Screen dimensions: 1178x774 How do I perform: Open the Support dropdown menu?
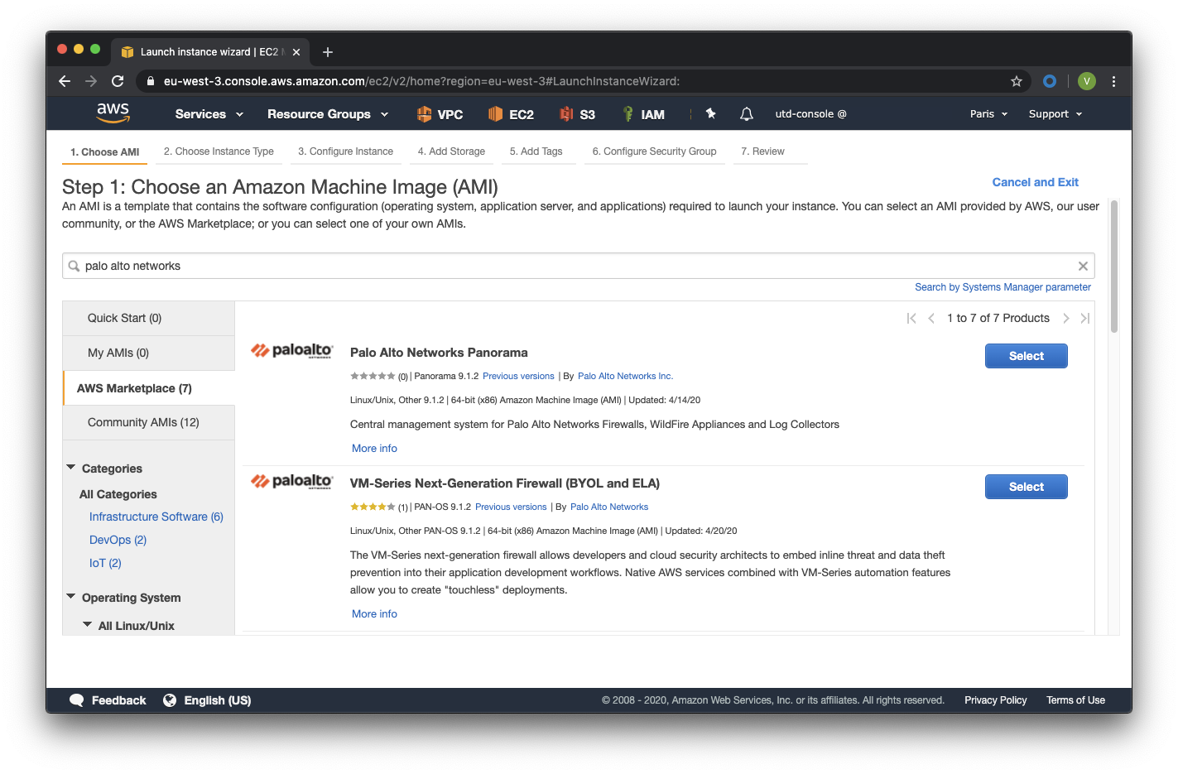[x=1055, y=114]
